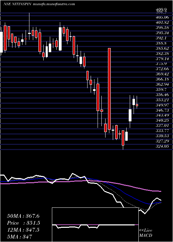Select the 366.18 price axis label
This screenshot has width=173, height=242.
coord(162,79)
